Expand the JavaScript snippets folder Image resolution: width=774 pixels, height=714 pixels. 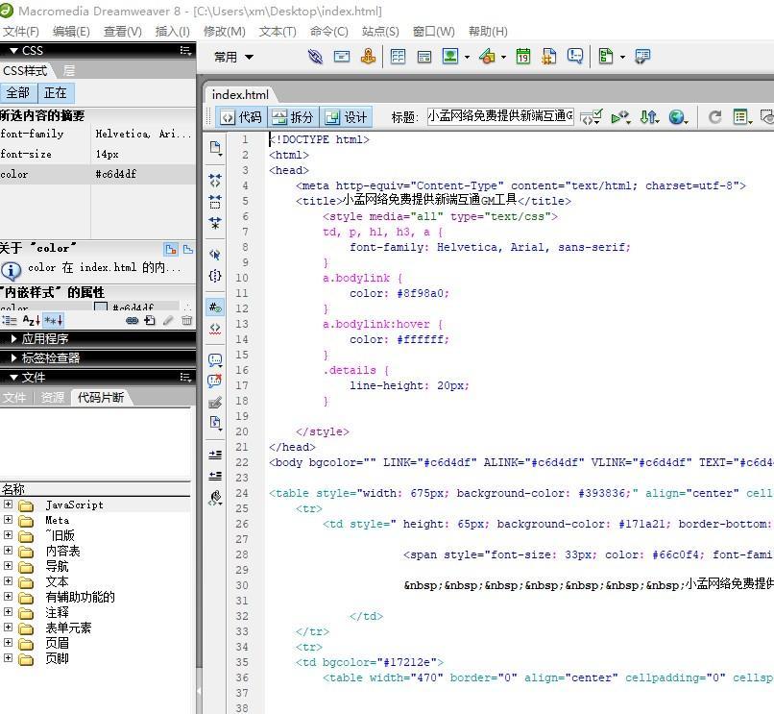[x=9, y=505]
